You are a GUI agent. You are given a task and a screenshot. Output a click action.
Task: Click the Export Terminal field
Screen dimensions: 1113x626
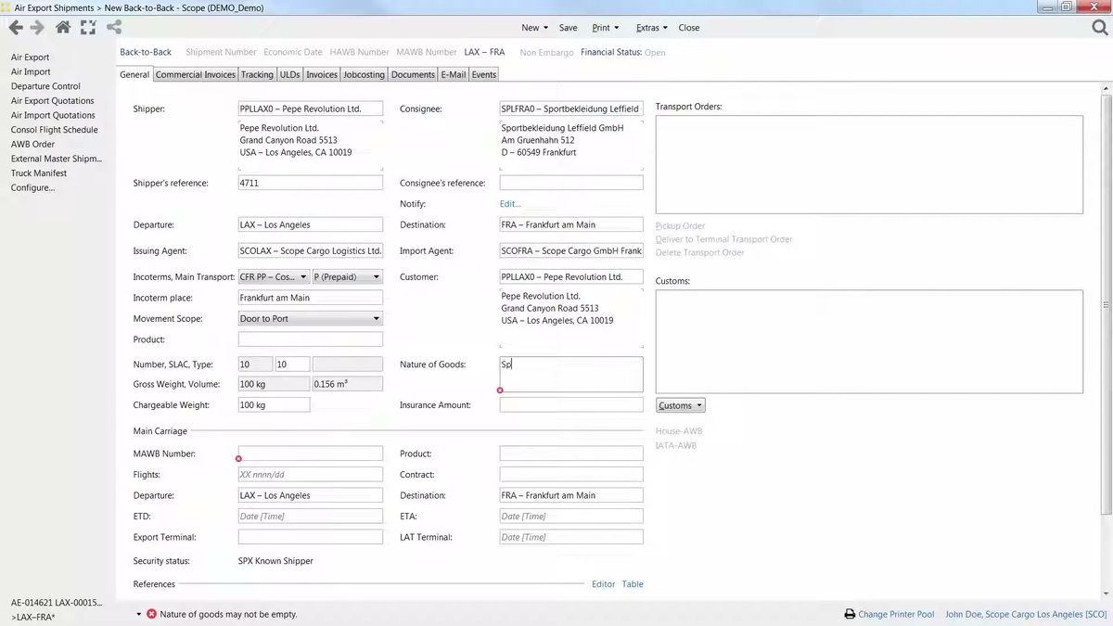(310, 537)
